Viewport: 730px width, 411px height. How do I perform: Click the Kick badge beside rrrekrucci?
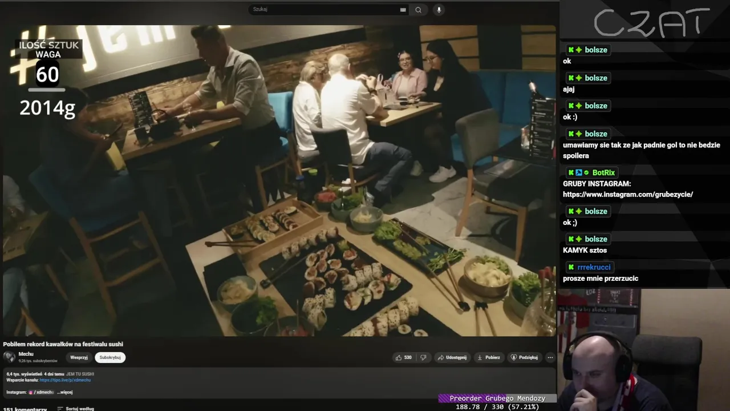[571, 267]
